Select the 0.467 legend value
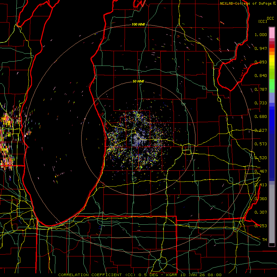This screenshot has height=277, width=277. click(x=261, y=171)
